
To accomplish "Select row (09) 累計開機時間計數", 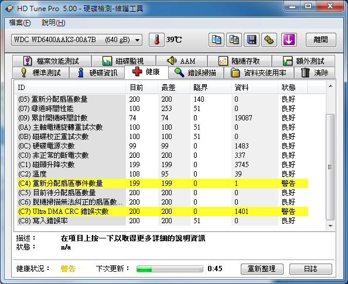I will (162, 118).
